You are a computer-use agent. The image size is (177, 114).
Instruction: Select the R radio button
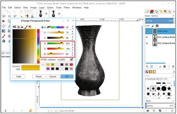tap(43, 44)
